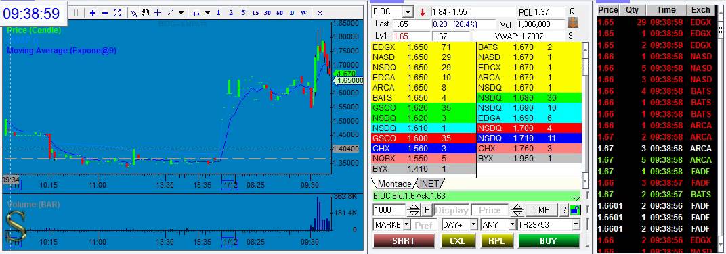Click the question mark help button
This screenshot has width=726, height=254.
click(564, 210)
